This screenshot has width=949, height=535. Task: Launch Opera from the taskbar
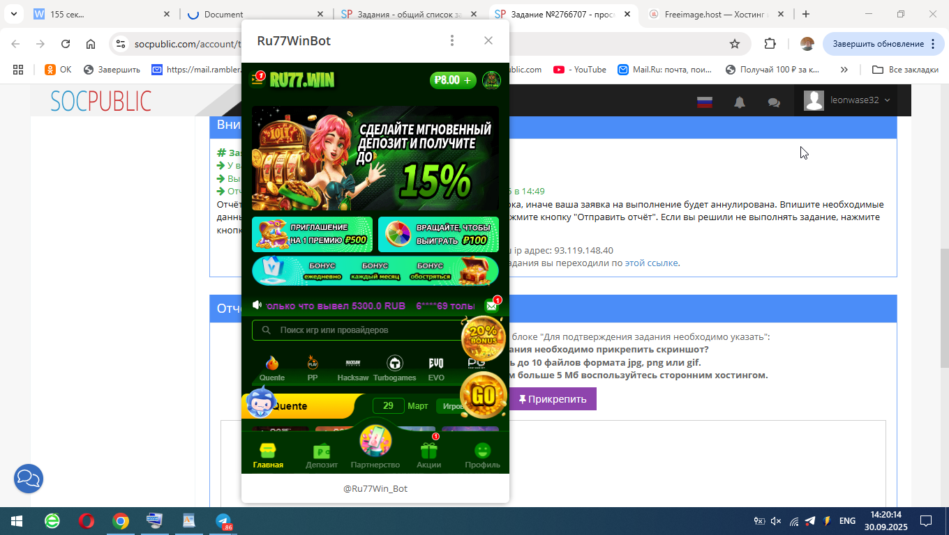pos(87,520)
